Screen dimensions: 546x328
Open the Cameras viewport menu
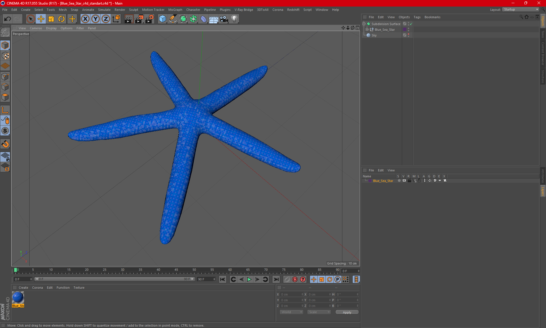[x=36, y=28]
